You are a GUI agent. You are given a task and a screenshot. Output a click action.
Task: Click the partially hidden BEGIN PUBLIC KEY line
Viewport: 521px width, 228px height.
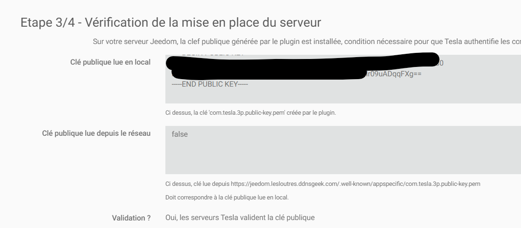click(x=213, y=54)
